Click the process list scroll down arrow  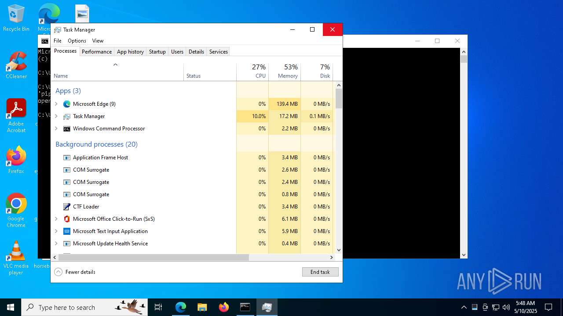tap(339, 250)
